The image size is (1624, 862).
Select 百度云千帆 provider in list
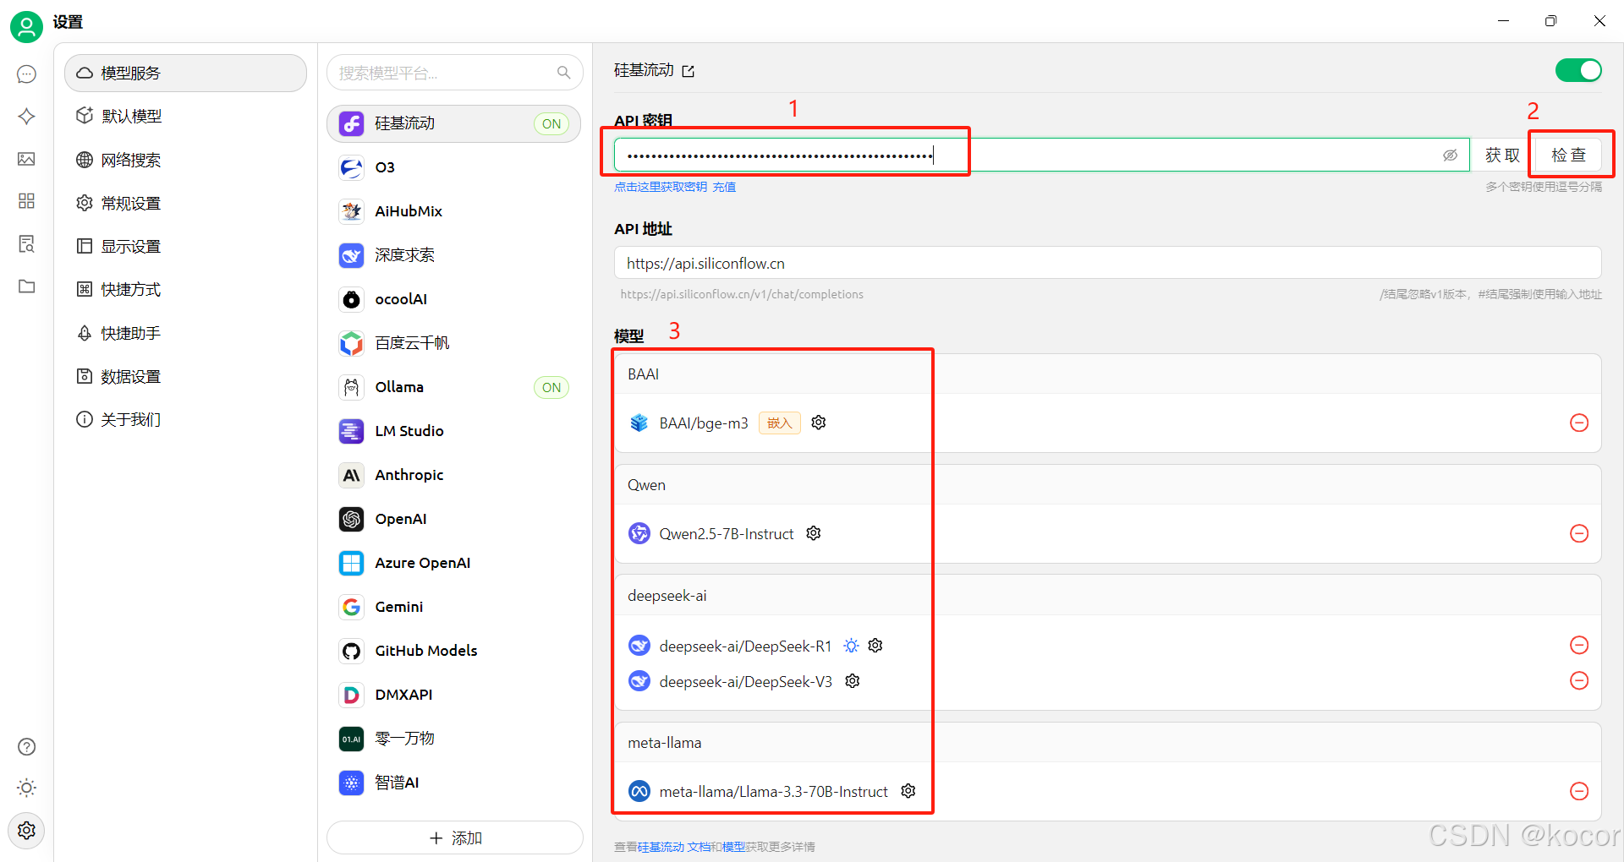[454, 343]
